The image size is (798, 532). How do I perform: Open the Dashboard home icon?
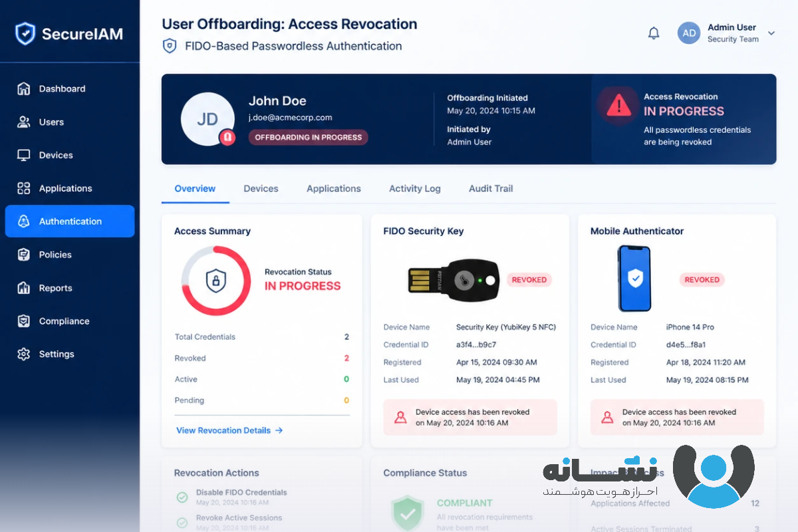24,88
